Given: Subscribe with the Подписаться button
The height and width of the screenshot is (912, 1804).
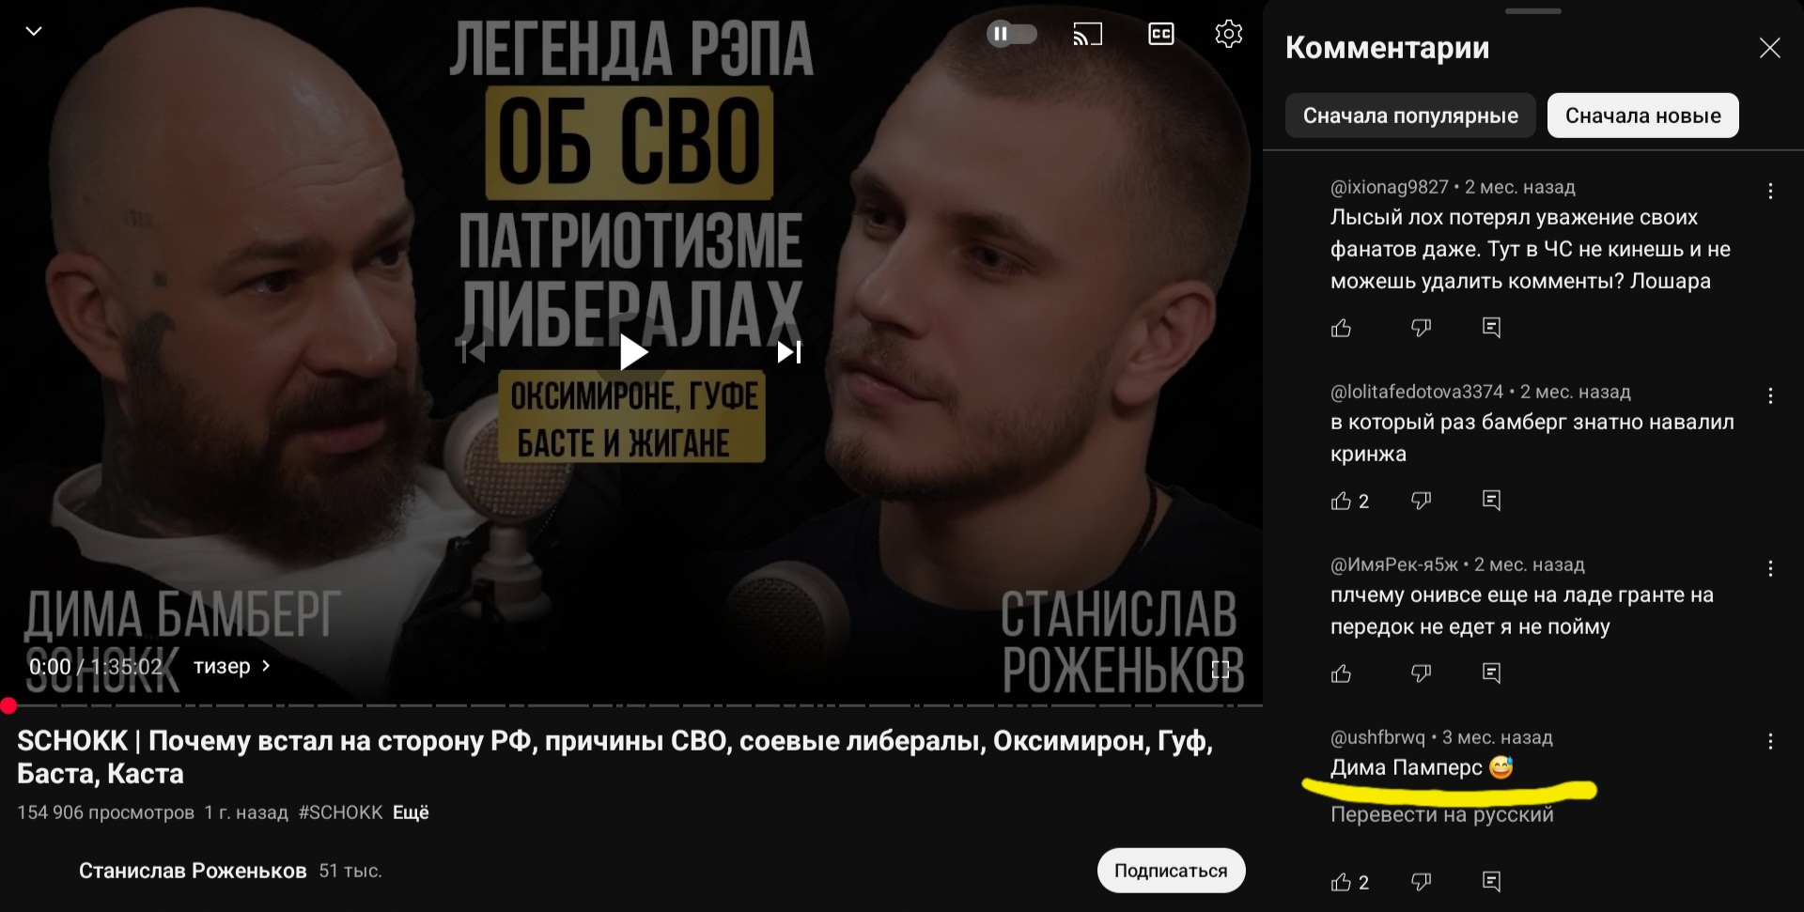Looking at the screenshot, I should (x=1171, y=871).
